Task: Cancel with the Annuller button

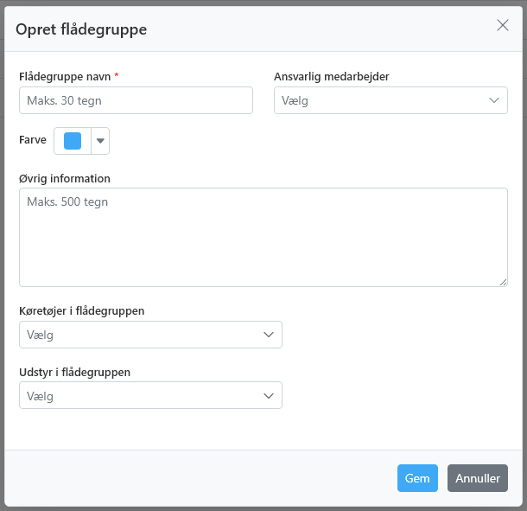Action: click(478, 478)
